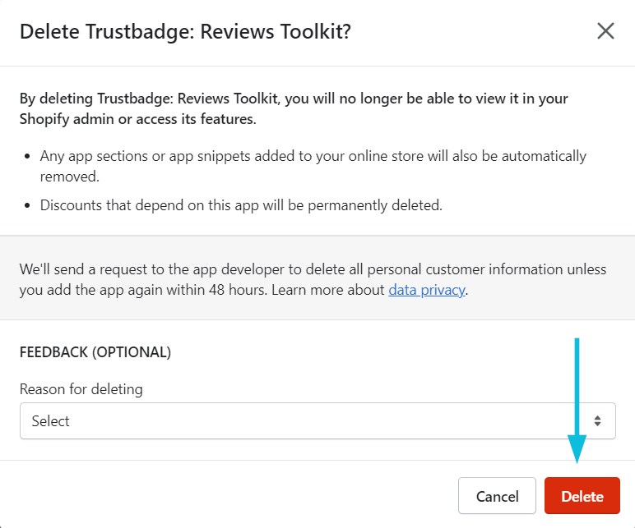
Task: Click the bold 'By deleting Trustbadge' warning paragraph
Action: tap(294, 108)
